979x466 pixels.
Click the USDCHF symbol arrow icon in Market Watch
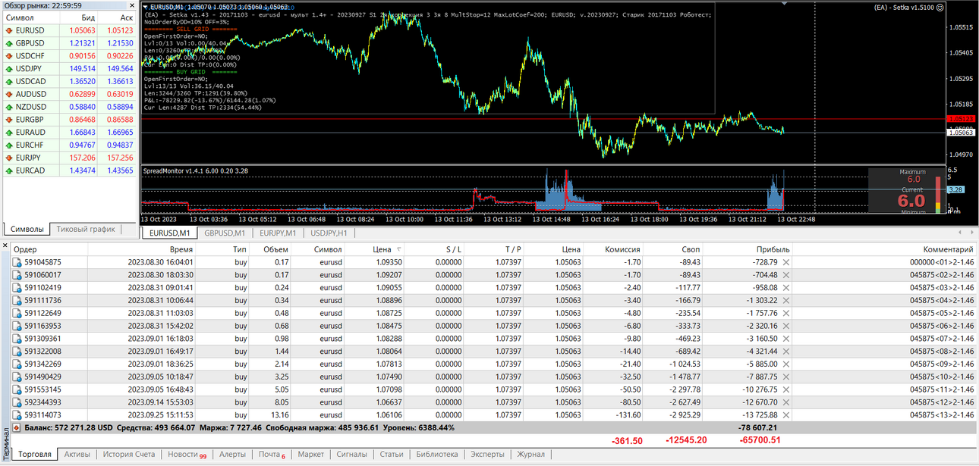(x=9, y=56)
